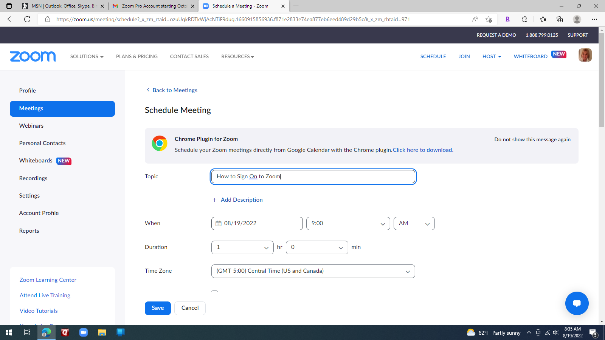Save the scheduled meeting
The image size is (605, 340).
158,308
